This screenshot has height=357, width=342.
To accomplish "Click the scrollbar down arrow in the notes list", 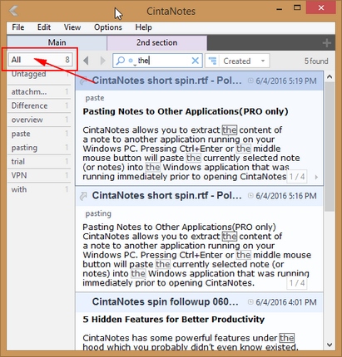I will coord(330,345).
